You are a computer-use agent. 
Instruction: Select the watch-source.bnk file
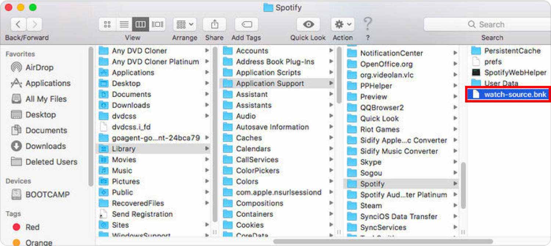tap(509, 94)
